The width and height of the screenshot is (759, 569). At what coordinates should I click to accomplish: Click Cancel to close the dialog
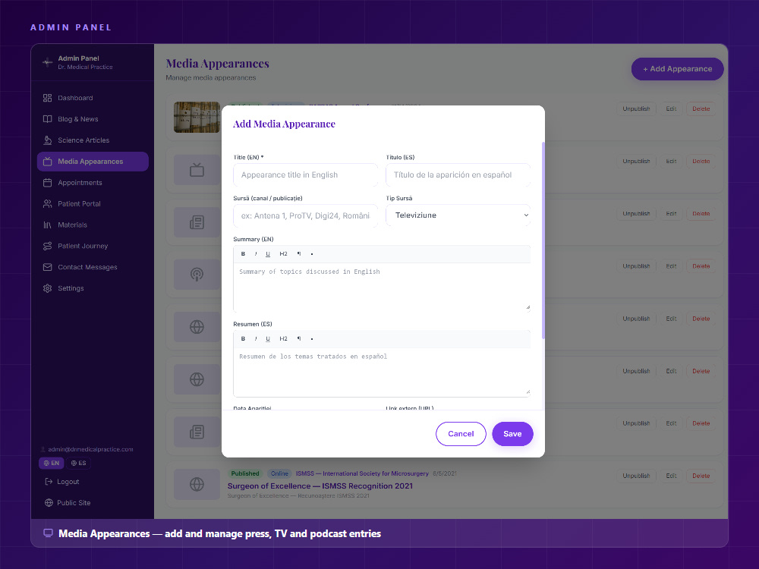tap(461, 434)
